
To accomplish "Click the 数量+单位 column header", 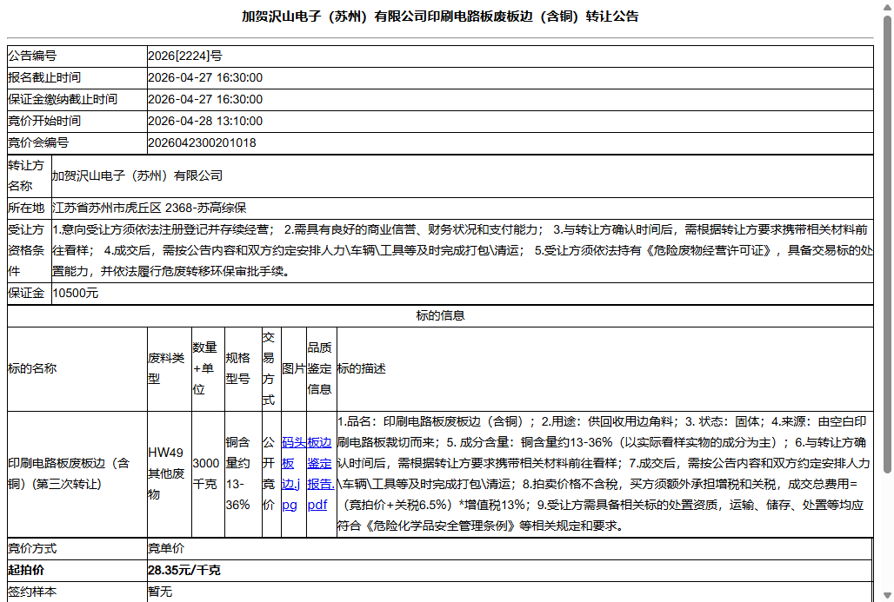I will point(208,368).
